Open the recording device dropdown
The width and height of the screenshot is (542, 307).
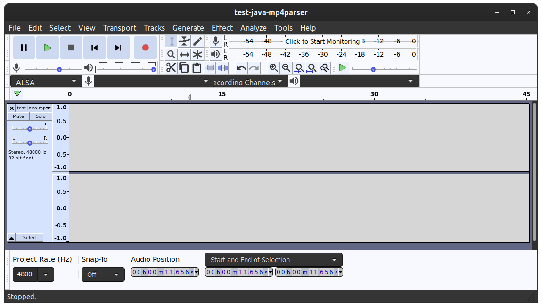154,82
